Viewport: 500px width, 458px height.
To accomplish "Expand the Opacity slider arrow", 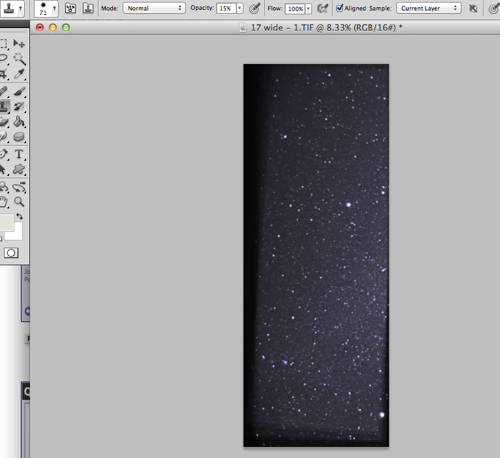I will pos(240,8).
